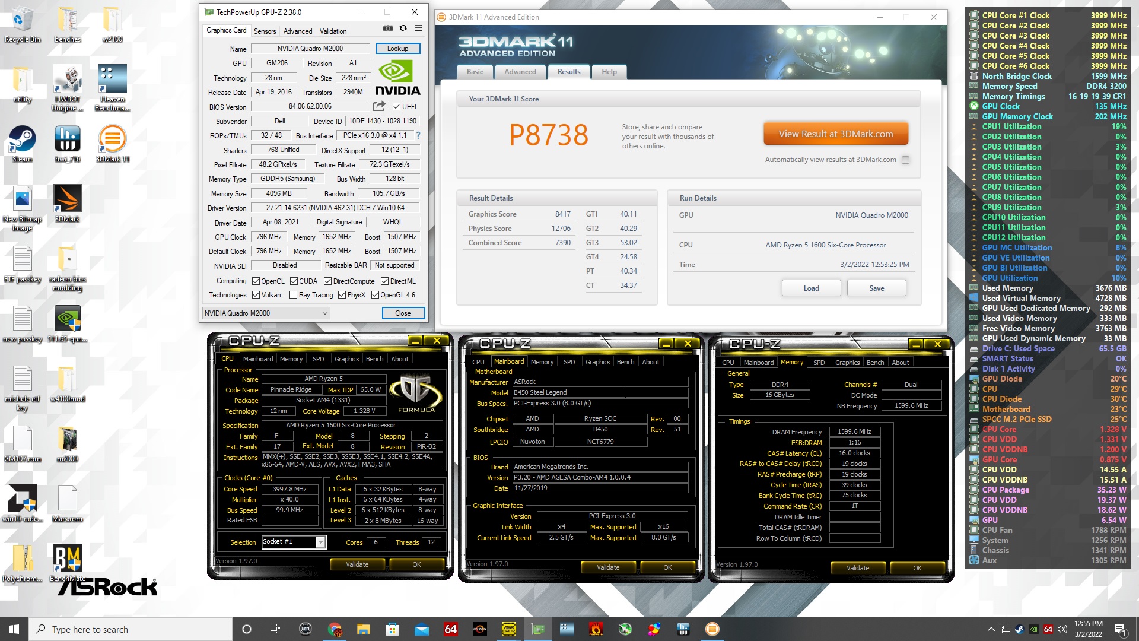
Task: Open the notification center icon
Action: (x=1120, y=629)
